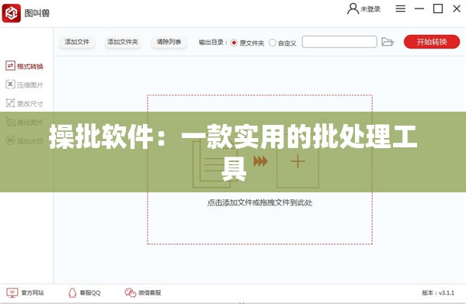The height and width of the screenshot is (304, 466).
Task: Click 添加文件夹 button
Action: (x=123, y=42)
